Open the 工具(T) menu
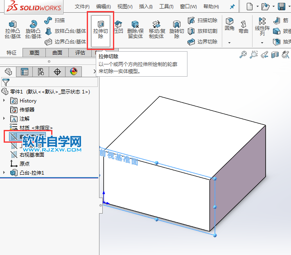Viewport: 291px width, 255px height. click(166, 7)
